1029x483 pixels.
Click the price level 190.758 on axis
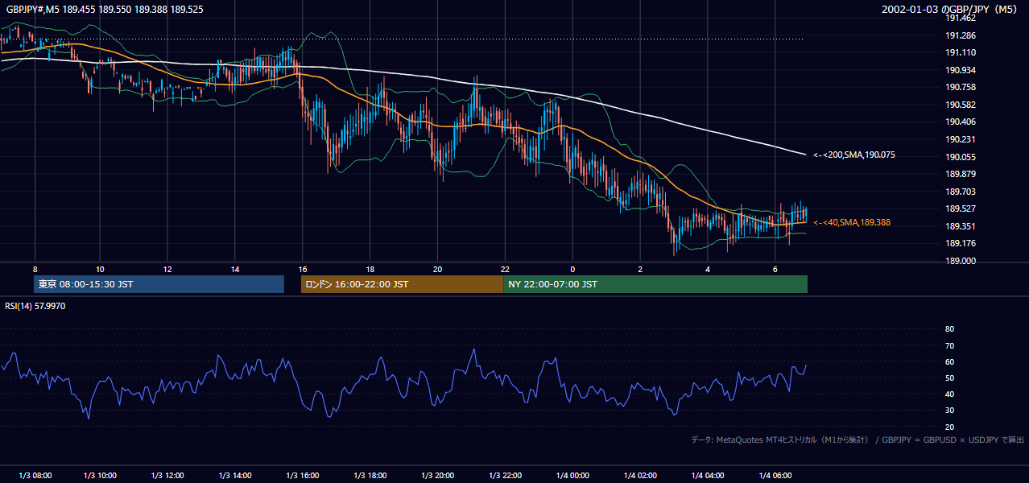click(x=961, y=87)
